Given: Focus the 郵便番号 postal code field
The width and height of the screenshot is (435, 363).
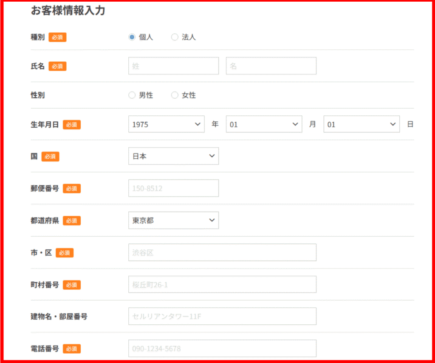Looking at the screenshot, I should 173,188.
